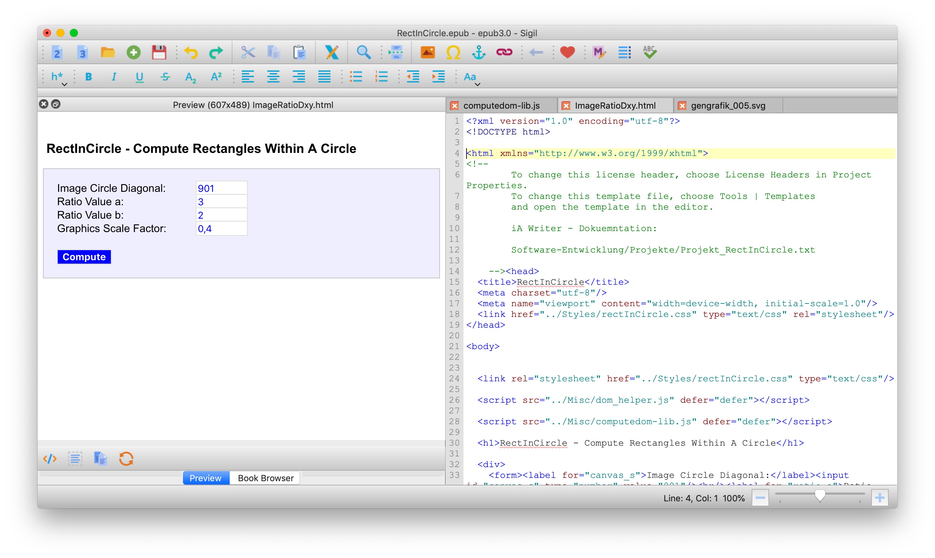Open change case Aa dropdown

pyautogui.click(x=471, y=78)
